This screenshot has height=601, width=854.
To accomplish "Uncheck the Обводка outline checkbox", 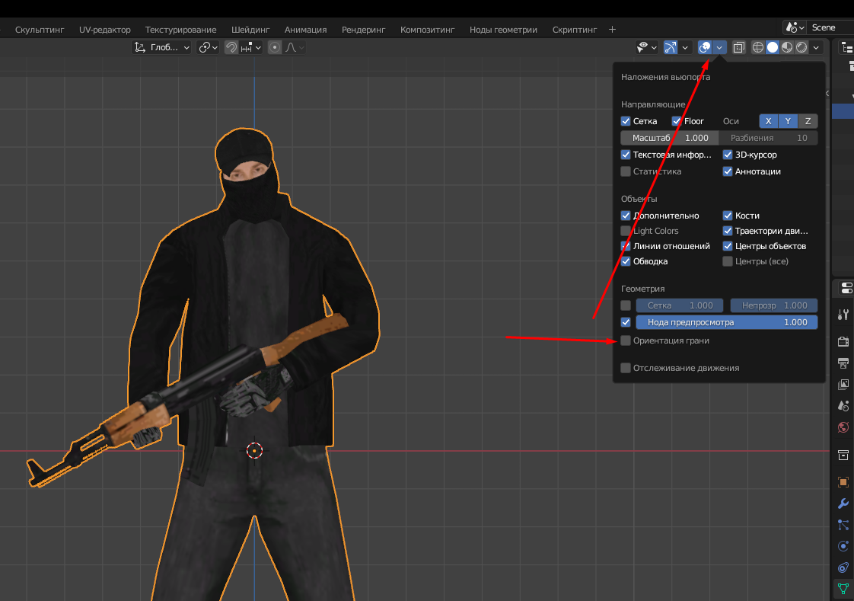I will coord(626,261).
